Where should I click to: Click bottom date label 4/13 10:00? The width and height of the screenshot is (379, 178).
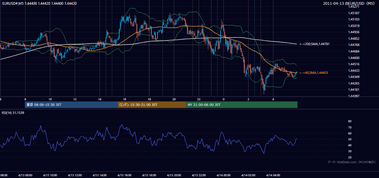click(50, 175)
